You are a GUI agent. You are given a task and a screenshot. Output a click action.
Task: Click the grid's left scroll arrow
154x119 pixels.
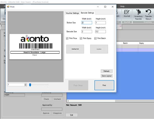pyautogui.click(x=68, y=101)
